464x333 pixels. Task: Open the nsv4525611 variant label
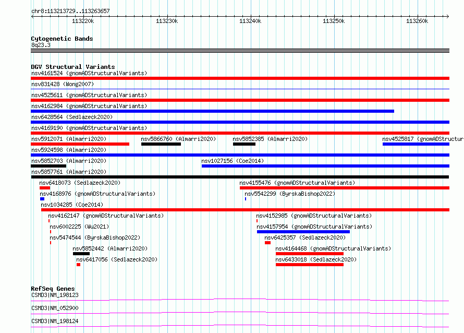coord(89,95)
